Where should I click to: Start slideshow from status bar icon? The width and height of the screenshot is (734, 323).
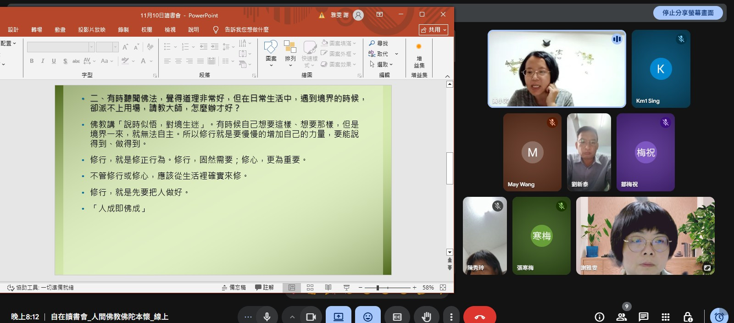(x=346, y=287)
